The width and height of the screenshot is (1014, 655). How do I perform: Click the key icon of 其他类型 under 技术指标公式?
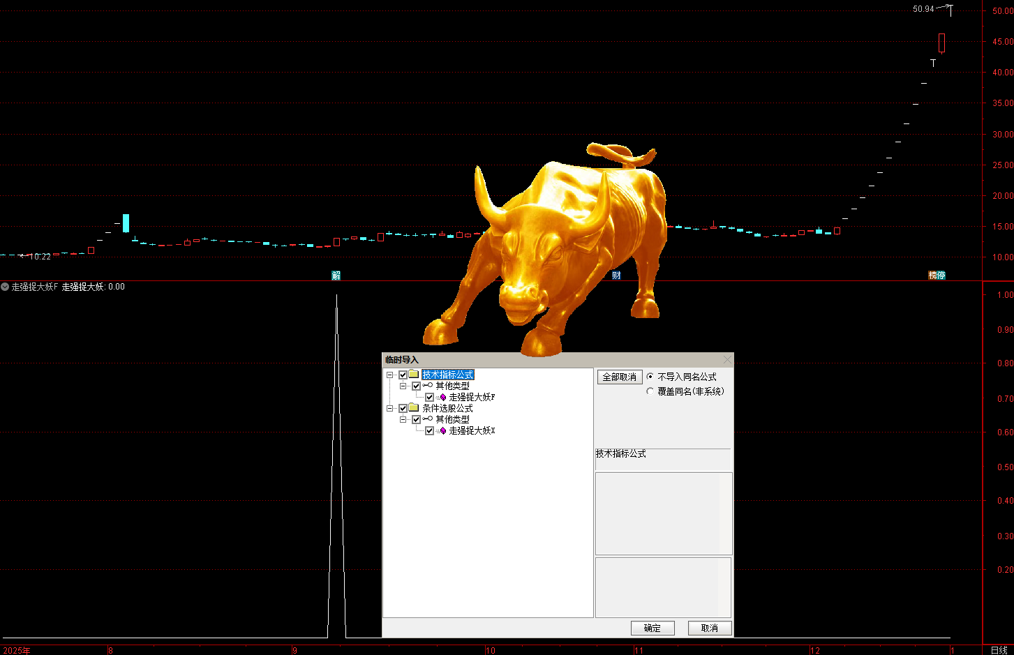(427, 386)
